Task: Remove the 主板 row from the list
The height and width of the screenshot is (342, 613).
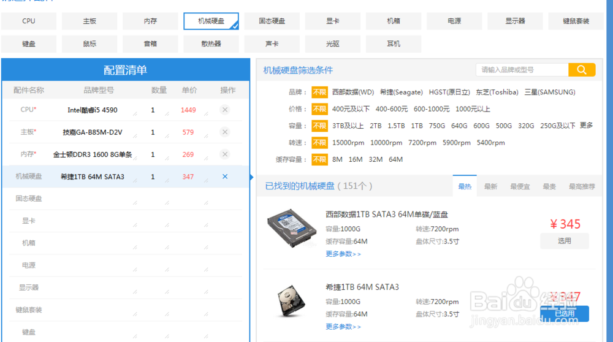Action: click(x=225, y=132)
